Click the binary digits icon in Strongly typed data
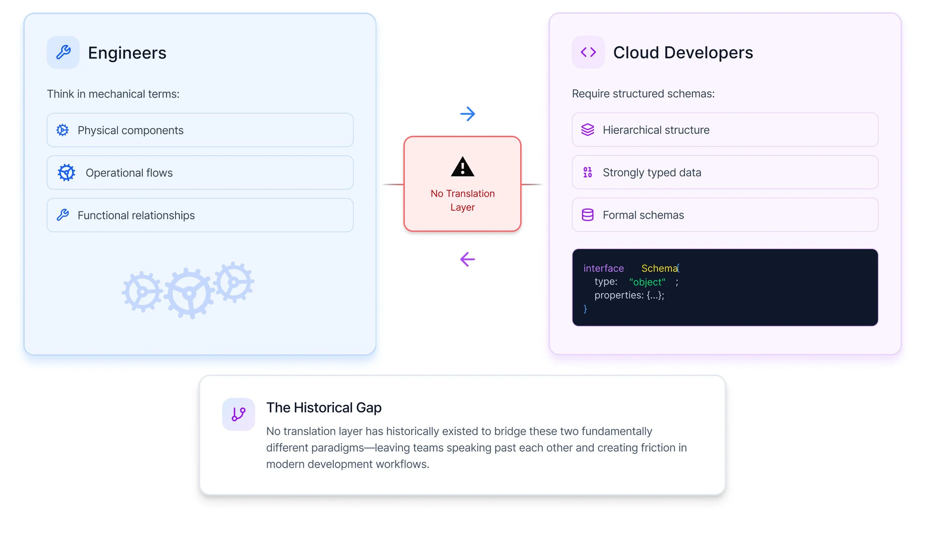Viewport: 925px width, 542px height. point(587,172)
